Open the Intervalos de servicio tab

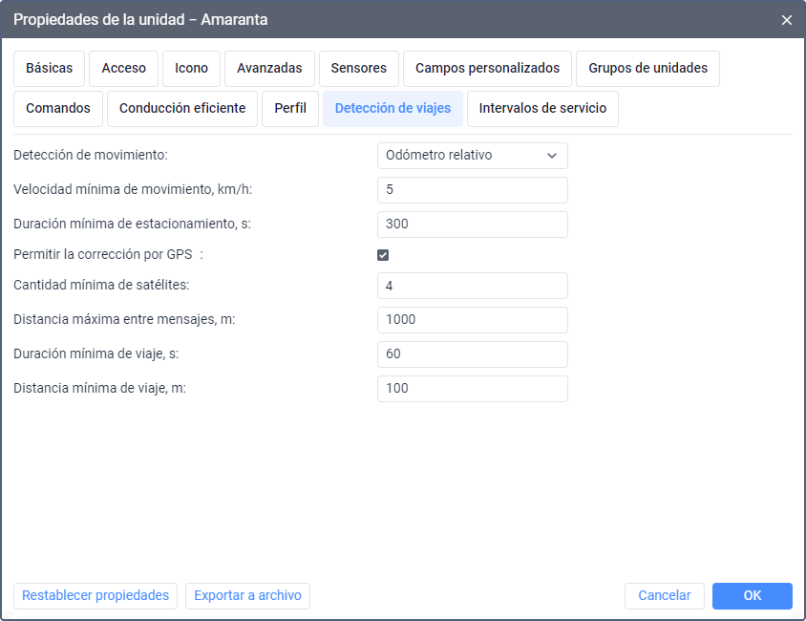tap(542, 109)
